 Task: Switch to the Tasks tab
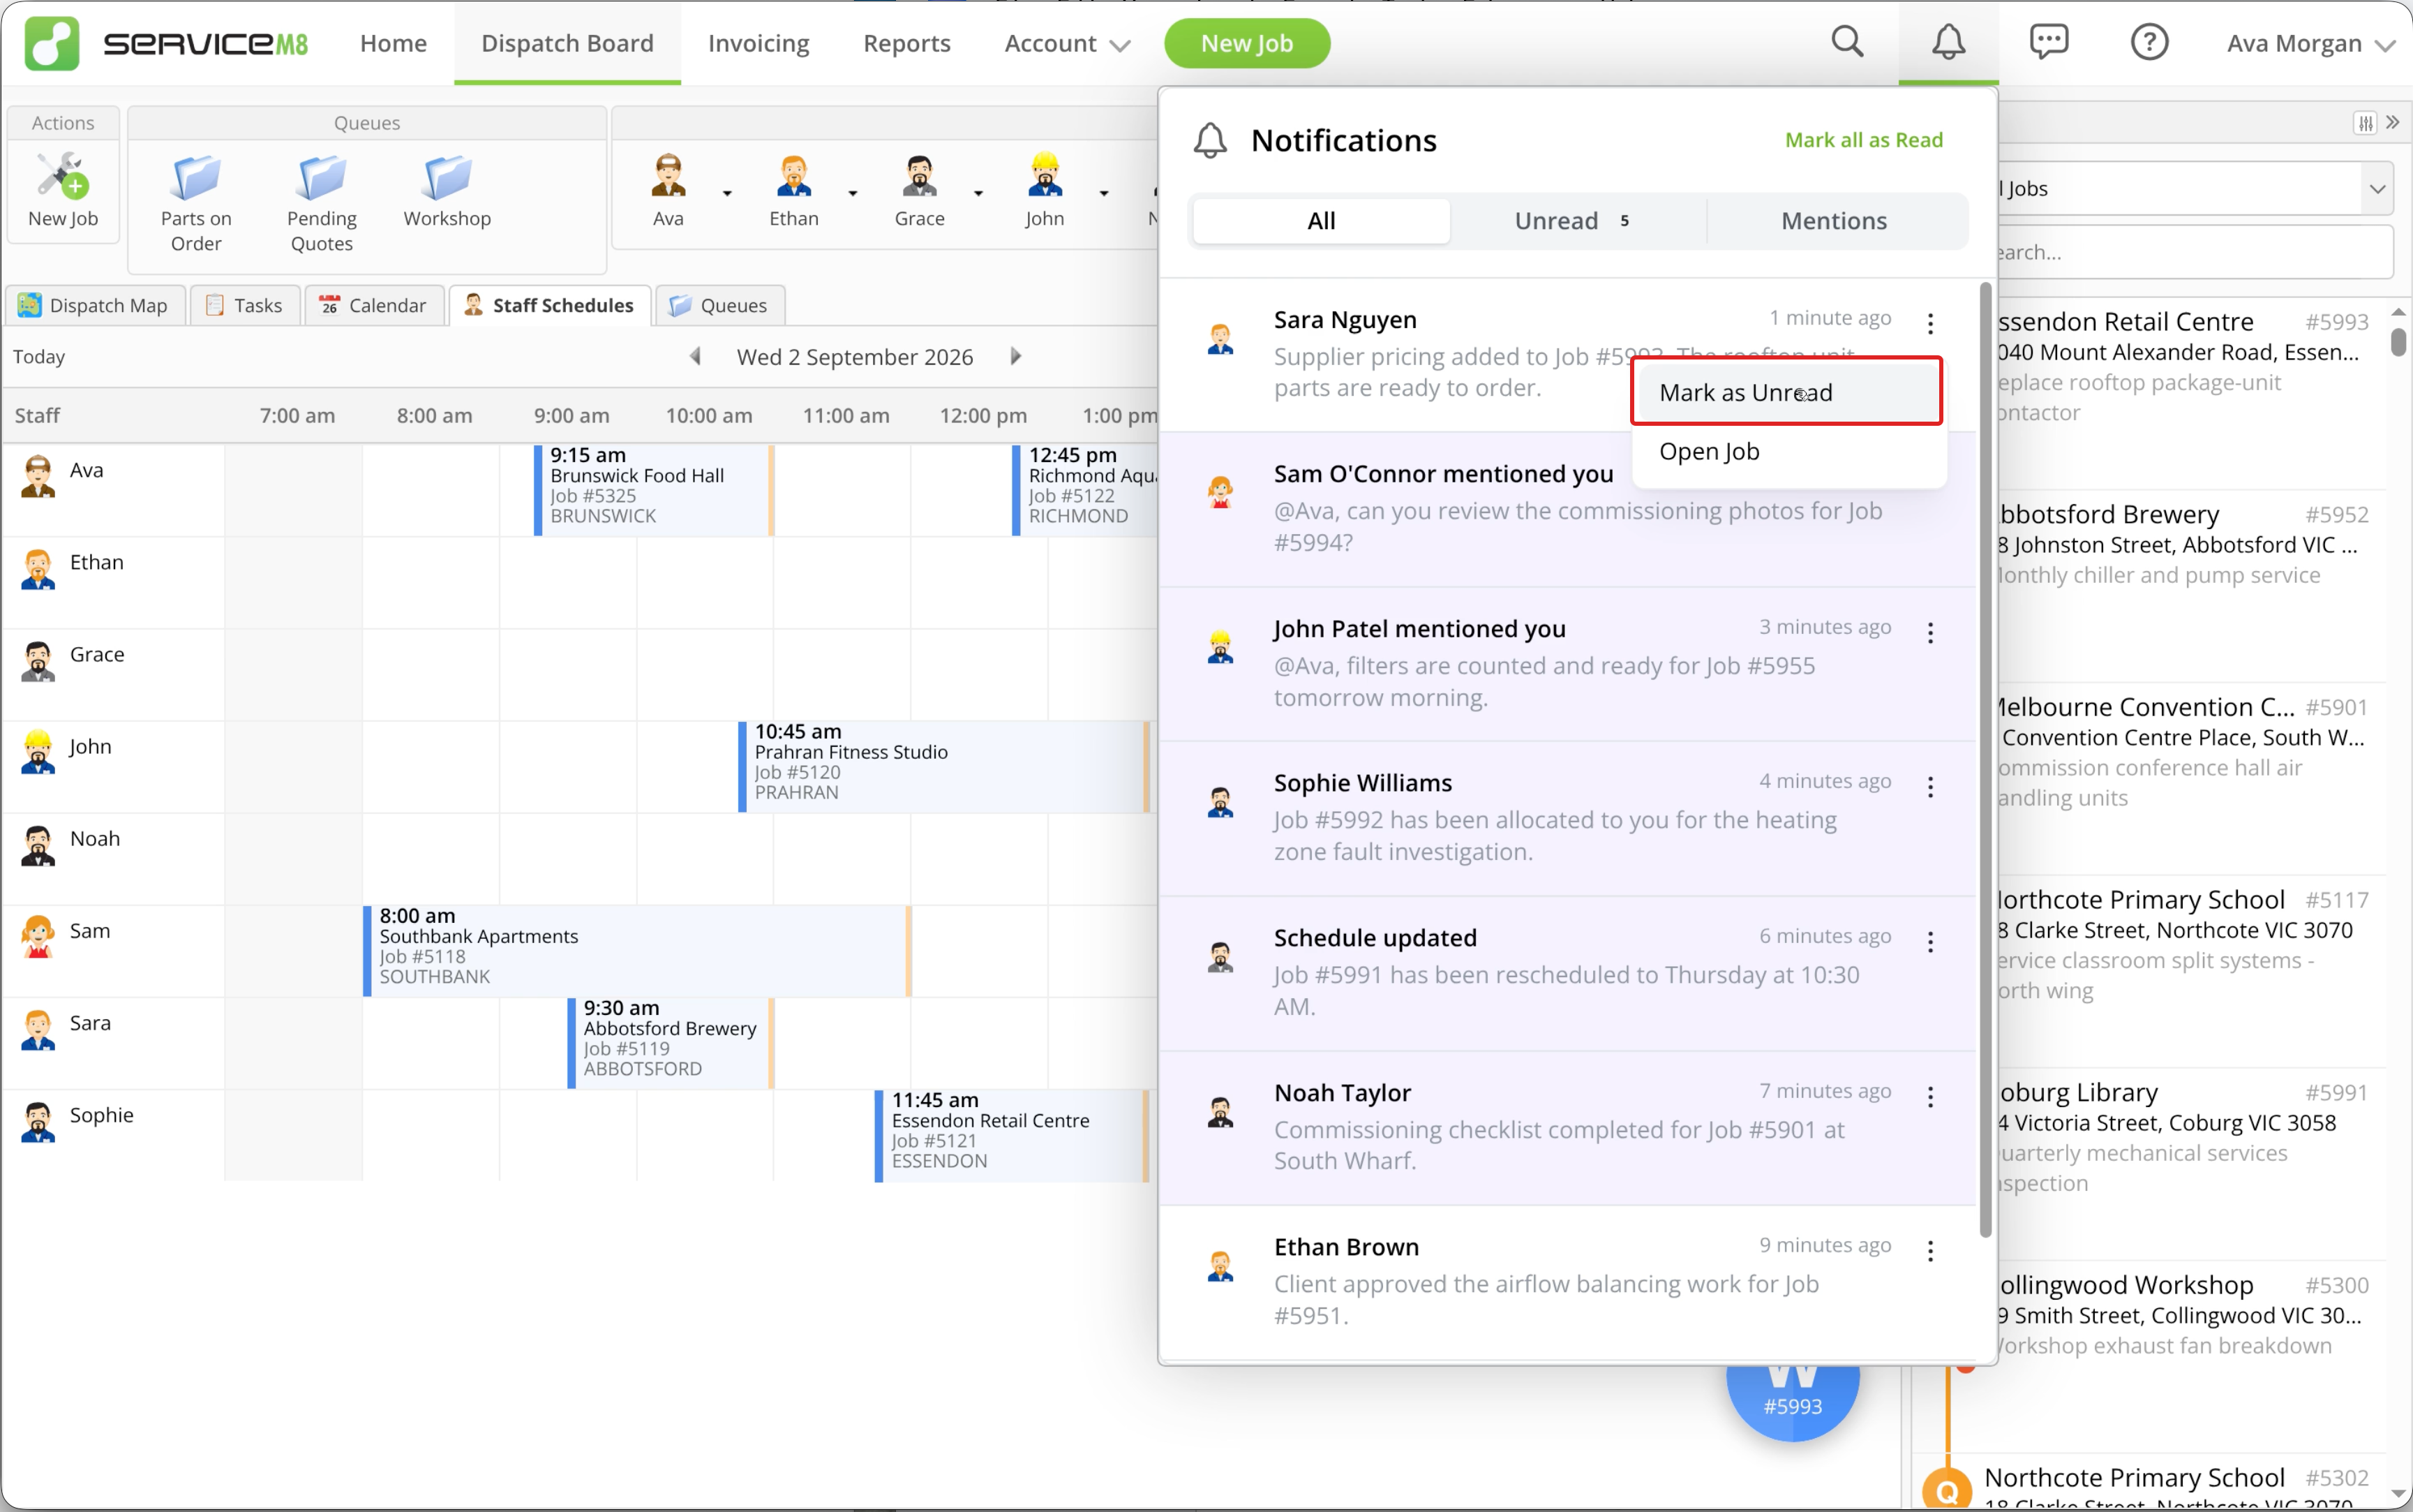click(244, 305)
